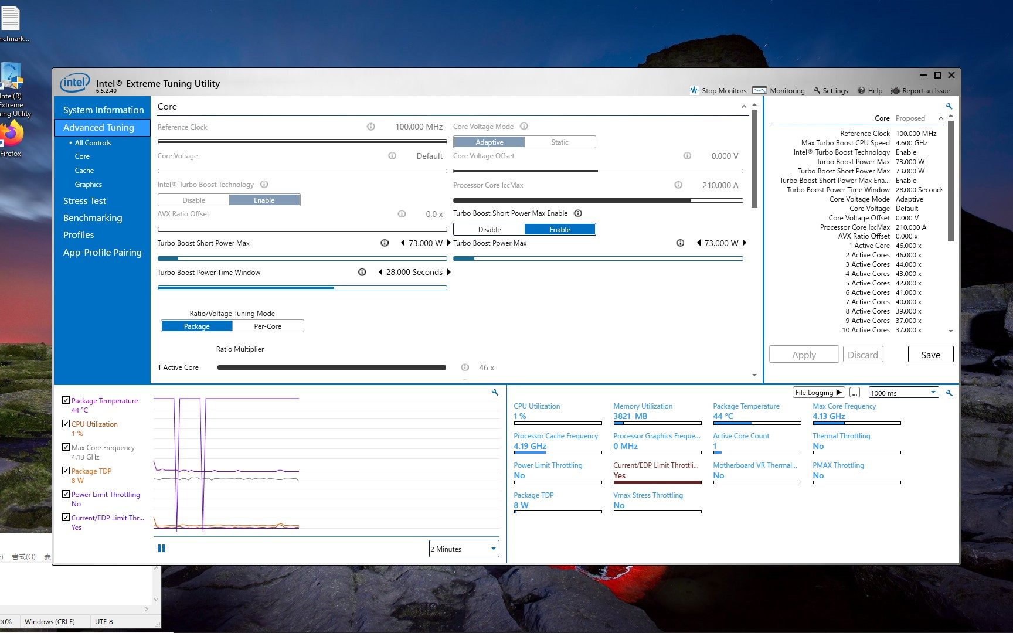Adjust Processor Core IccMax slider
The image size is (1013, 633).
click(x=598, y=200)
